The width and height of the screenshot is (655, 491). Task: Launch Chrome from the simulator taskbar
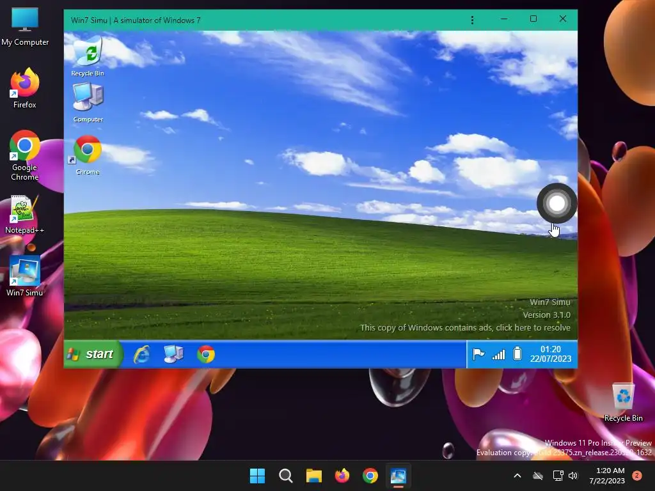(206, 354)
